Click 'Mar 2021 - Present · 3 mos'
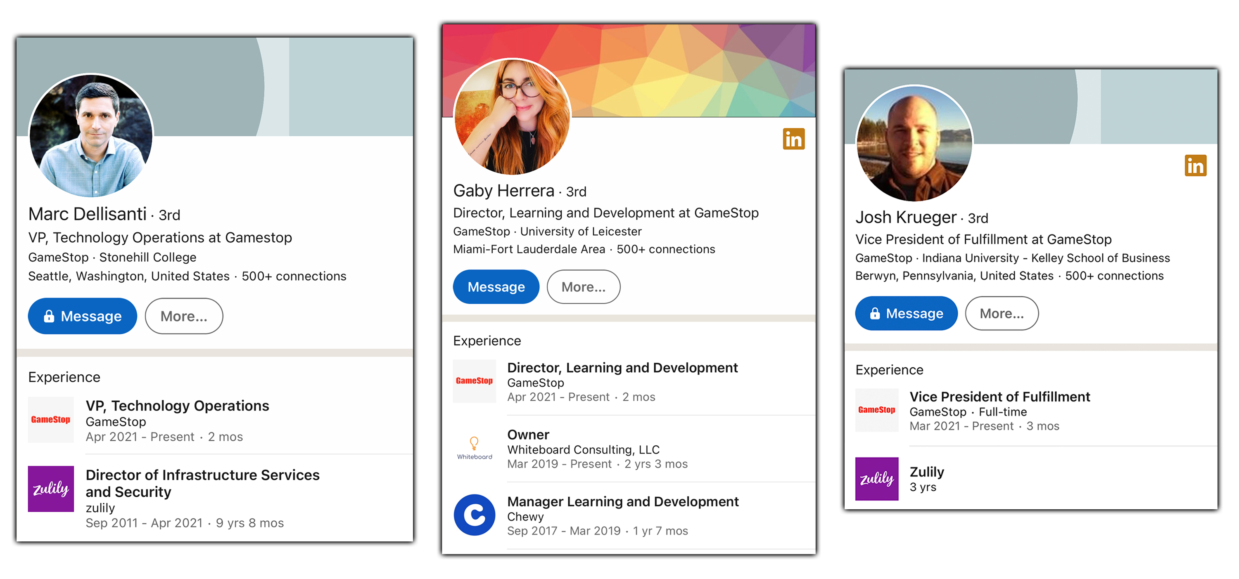1239x579 pixels. (984, 426)
